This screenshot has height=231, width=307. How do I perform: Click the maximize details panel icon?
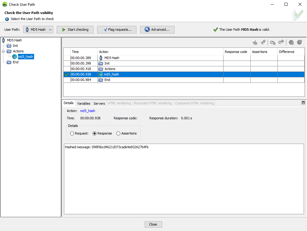303,103
